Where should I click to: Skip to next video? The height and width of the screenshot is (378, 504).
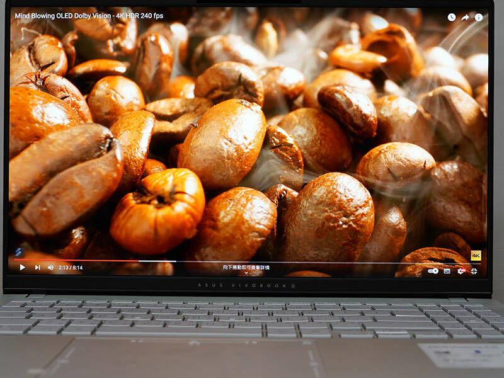pyautogui.click(x=38, y=267)
